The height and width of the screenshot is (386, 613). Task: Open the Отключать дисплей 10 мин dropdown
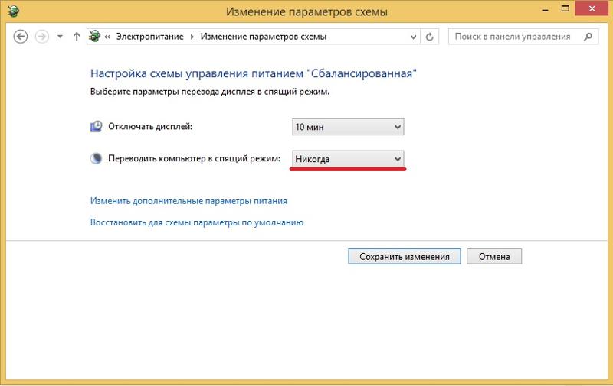[x=348, y=127]
